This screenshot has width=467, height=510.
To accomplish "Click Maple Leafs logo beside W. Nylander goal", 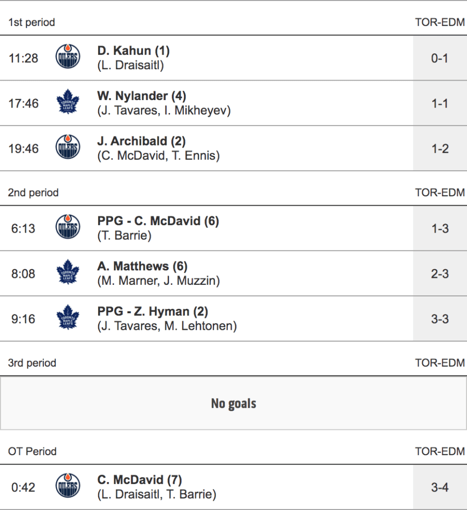I will tap(68, 103).
